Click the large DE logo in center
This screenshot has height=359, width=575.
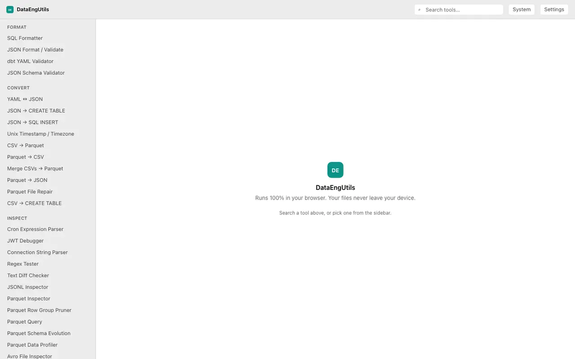[335, 170]
